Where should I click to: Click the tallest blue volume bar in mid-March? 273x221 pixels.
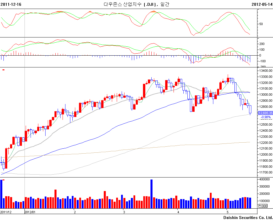(151, 194)
